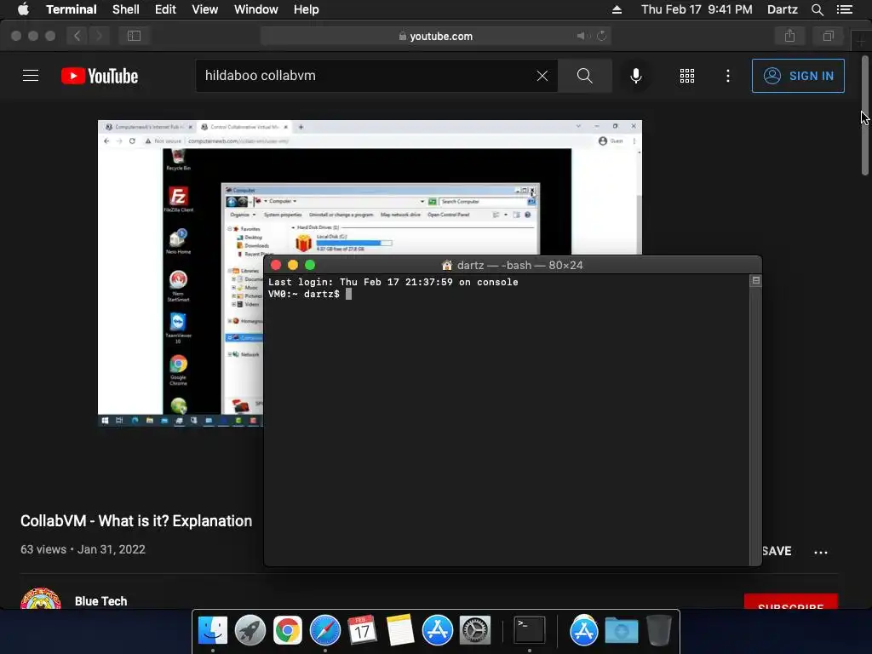Open Blue Tech channel avatar
The width and height of the screenshot is (872, 654).
coord(41,599)
